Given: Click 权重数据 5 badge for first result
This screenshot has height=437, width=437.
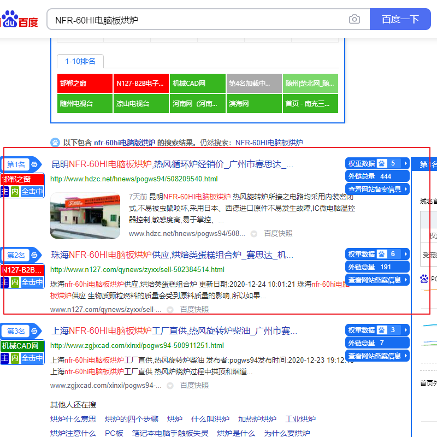Looking at the screenshot, I should pyautogui.click(x=377, y=163).
